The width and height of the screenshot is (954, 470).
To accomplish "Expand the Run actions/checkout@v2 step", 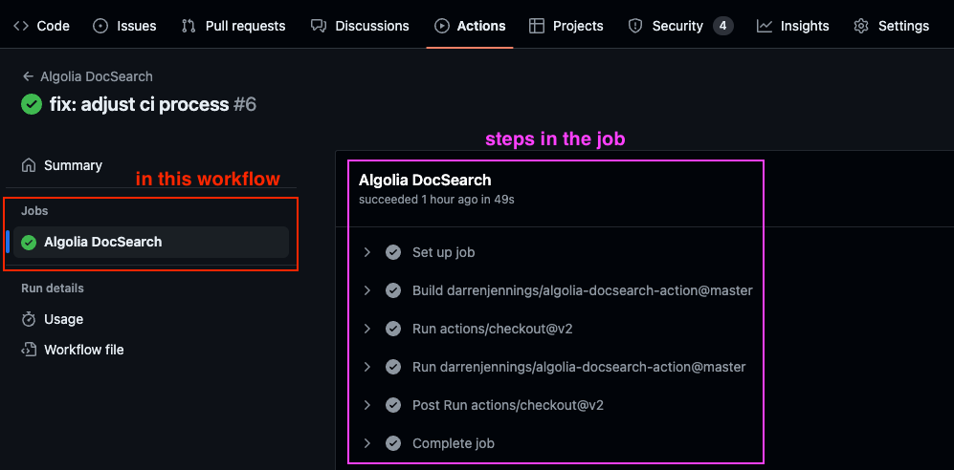I will 366,329.
